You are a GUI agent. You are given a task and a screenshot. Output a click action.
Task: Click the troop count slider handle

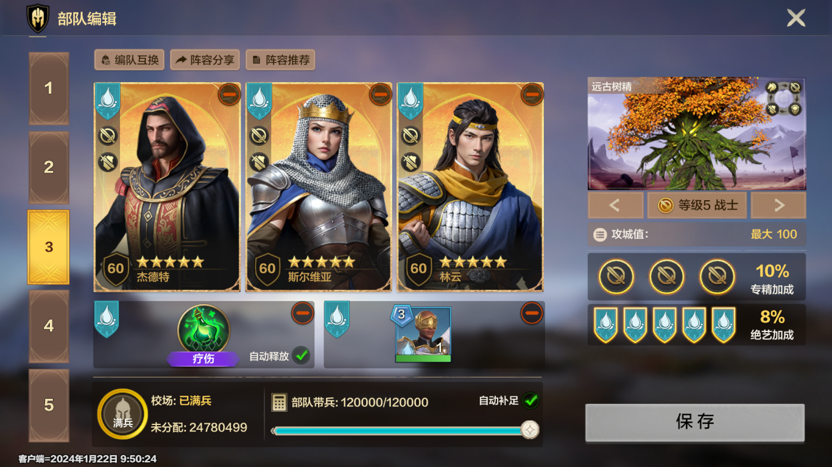(529, 430)
